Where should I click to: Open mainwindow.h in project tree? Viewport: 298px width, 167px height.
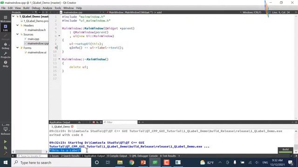[x=37, y=30]
